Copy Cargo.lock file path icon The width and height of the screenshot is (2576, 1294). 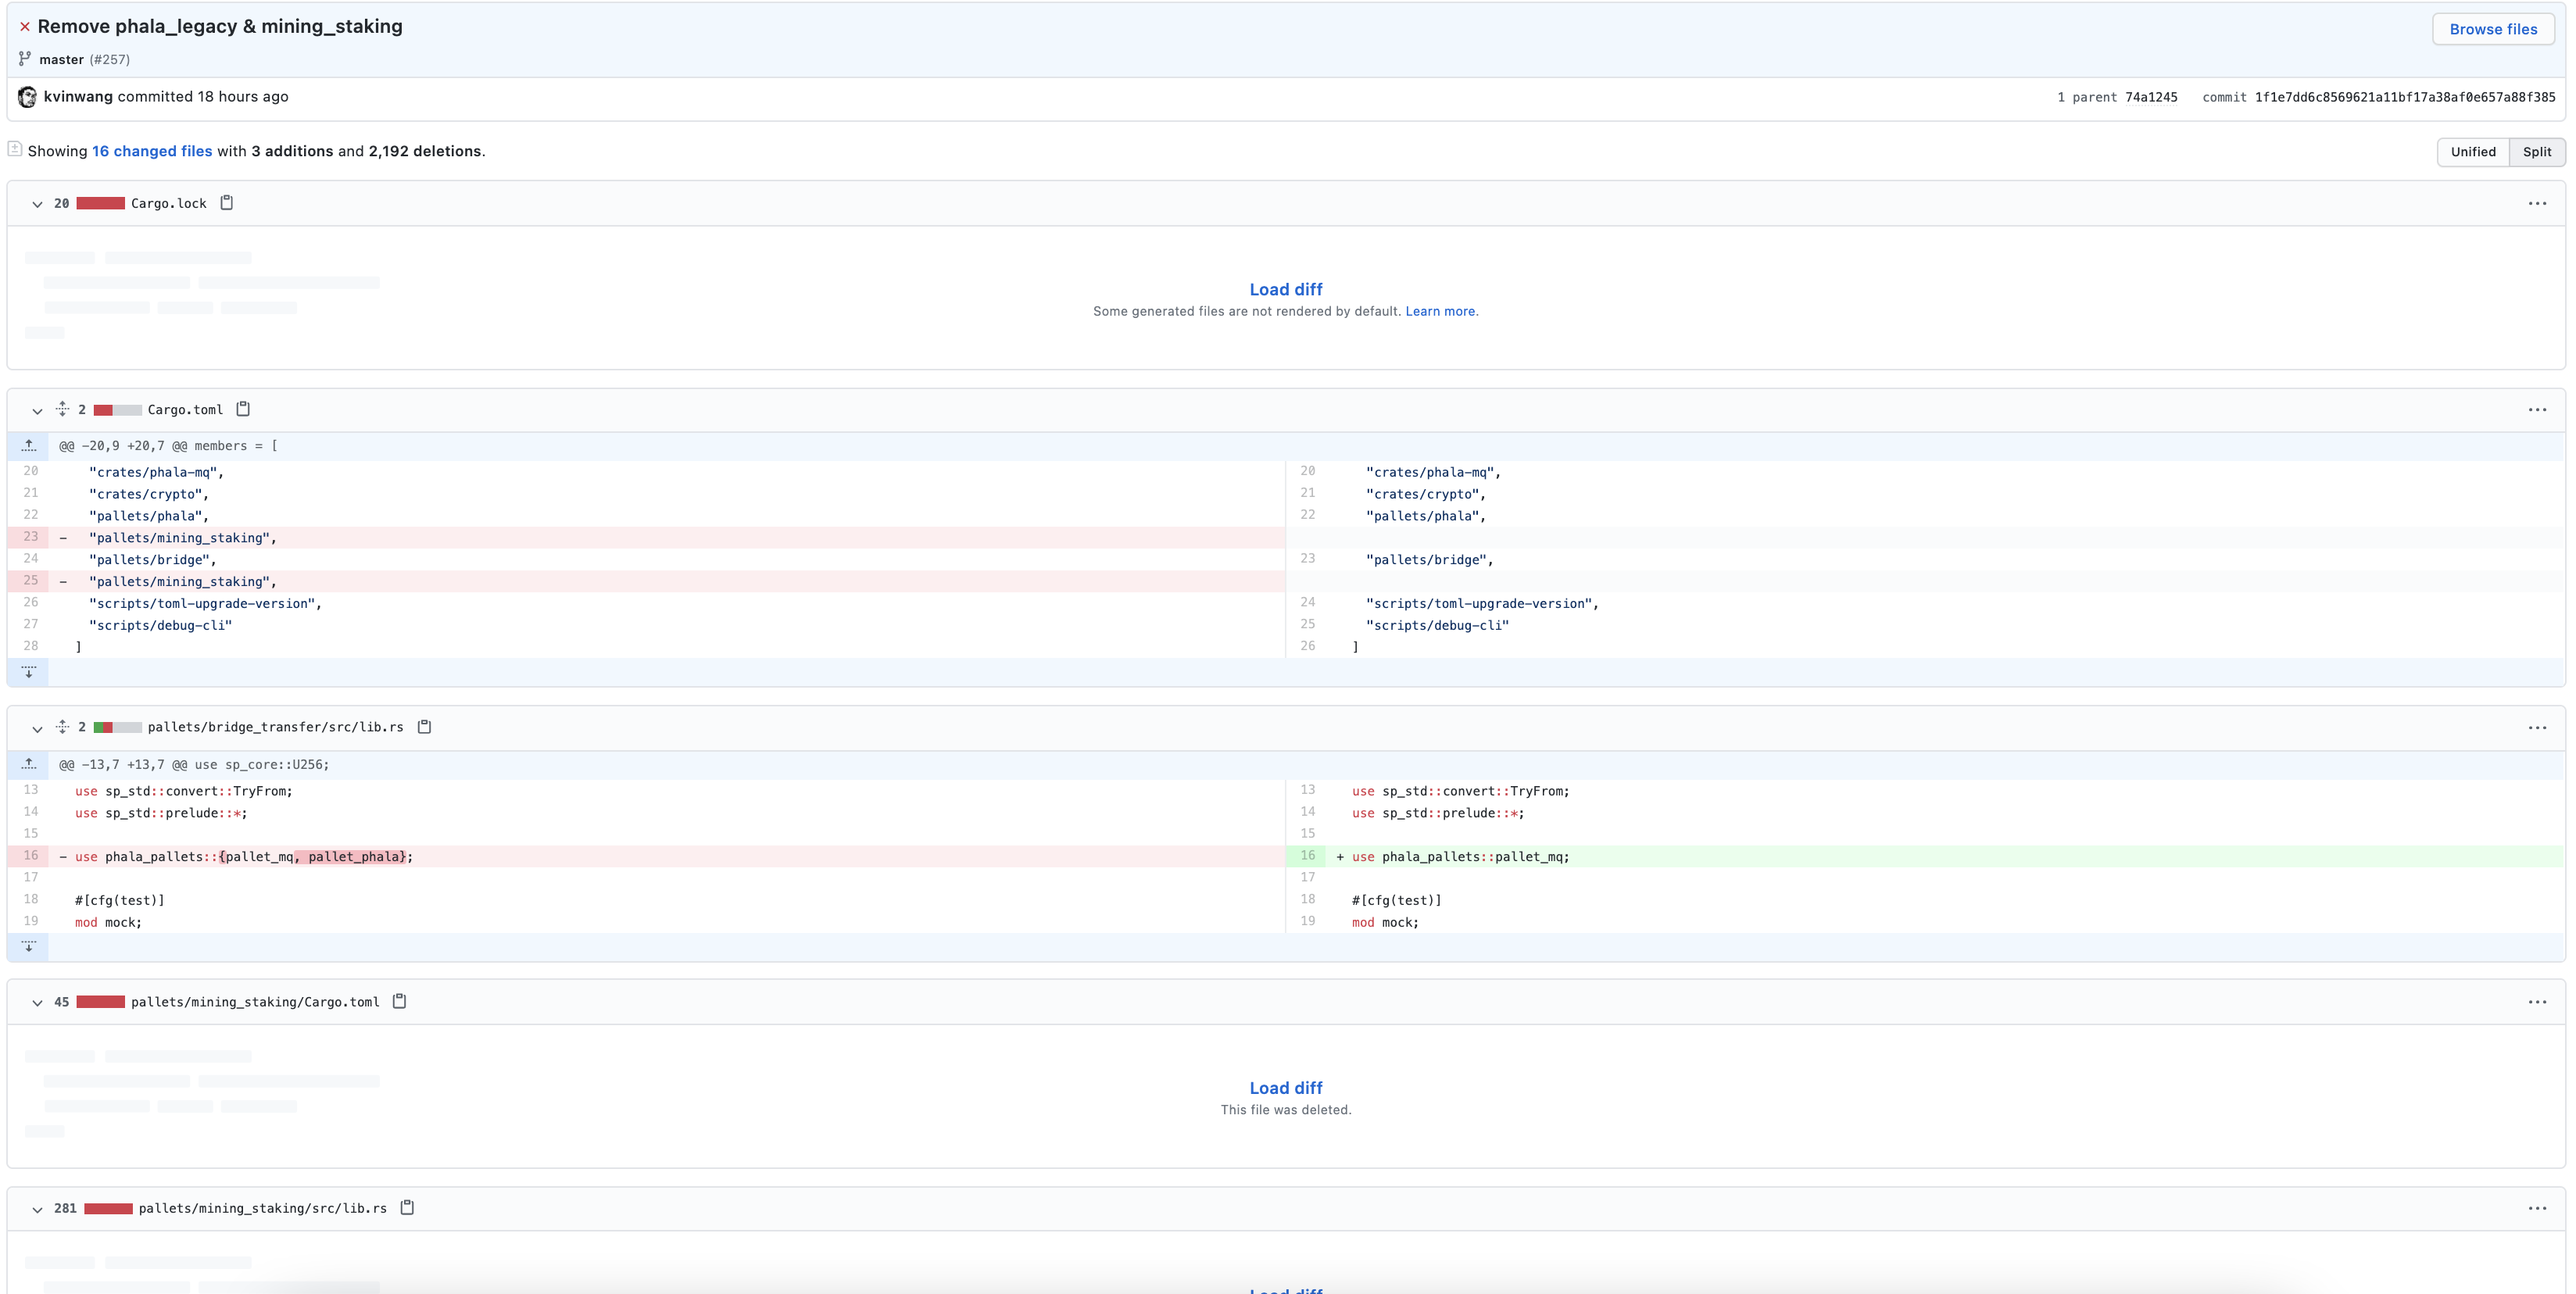point(227,203)
